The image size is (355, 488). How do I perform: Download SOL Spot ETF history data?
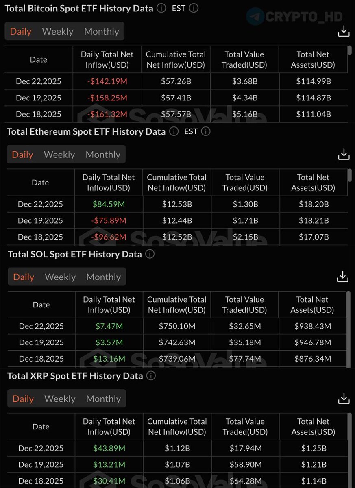[343, 277]
